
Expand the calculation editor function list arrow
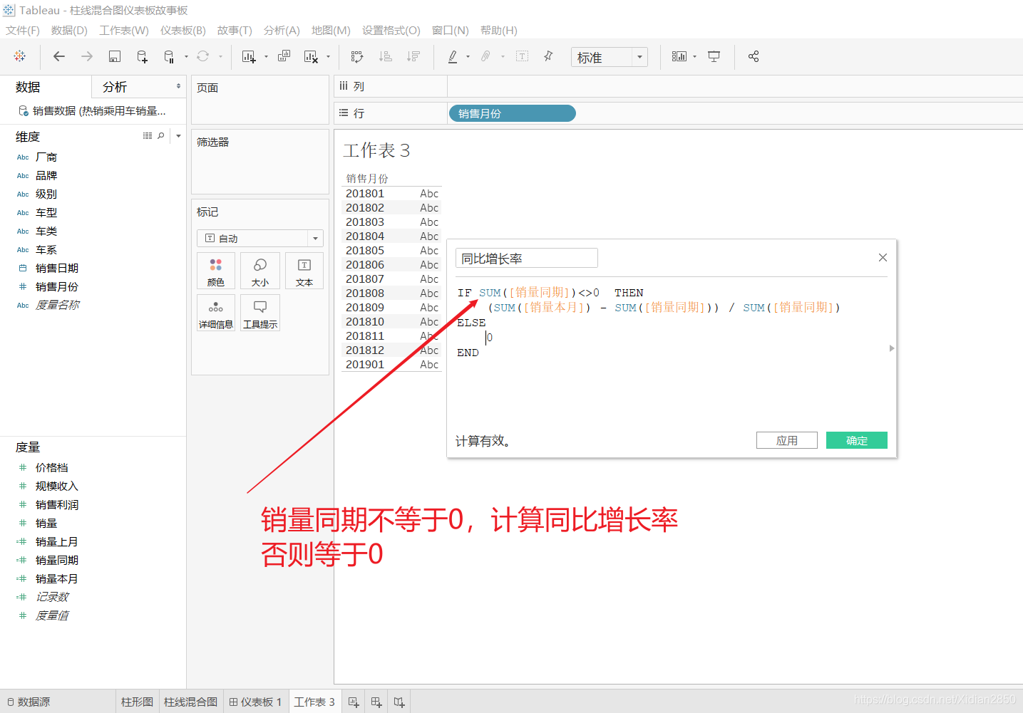[892, 348]
